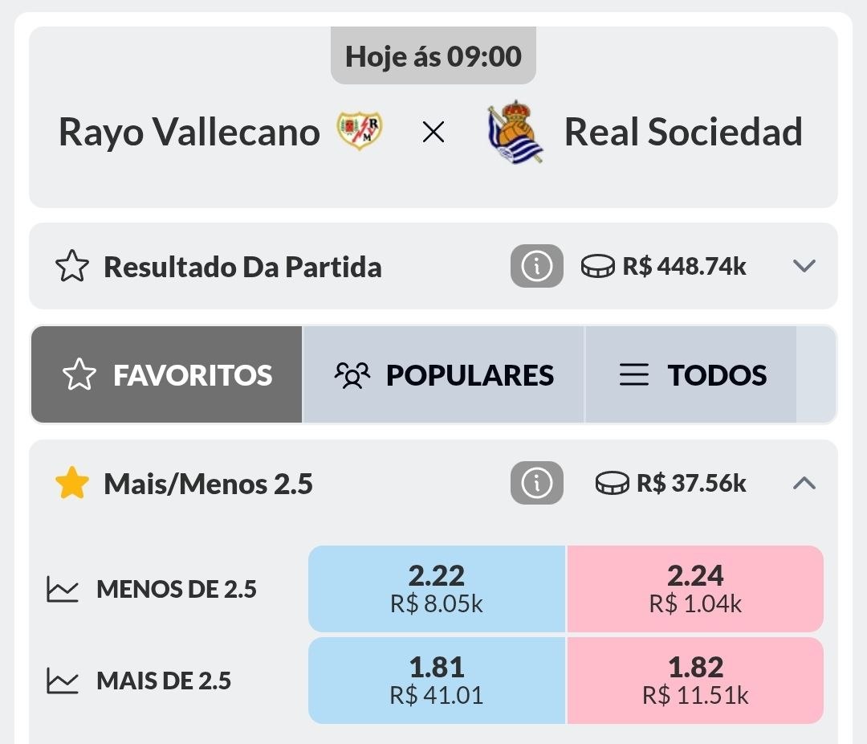Collapse the Mais/Menos 2.5 section
867x744 pixels.
coord(804,484)
